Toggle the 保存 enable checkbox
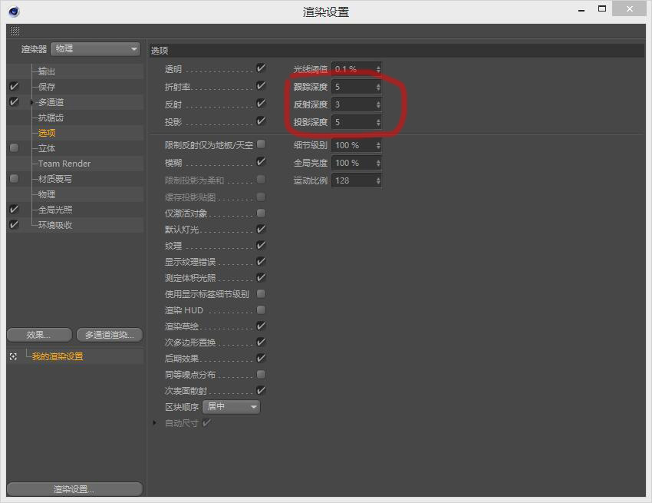This screenshot has height=503, width=652. pos(14,86)
